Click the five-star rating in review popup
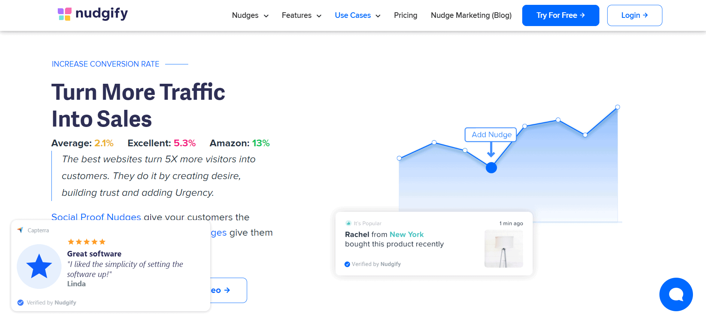 [86, 242]
